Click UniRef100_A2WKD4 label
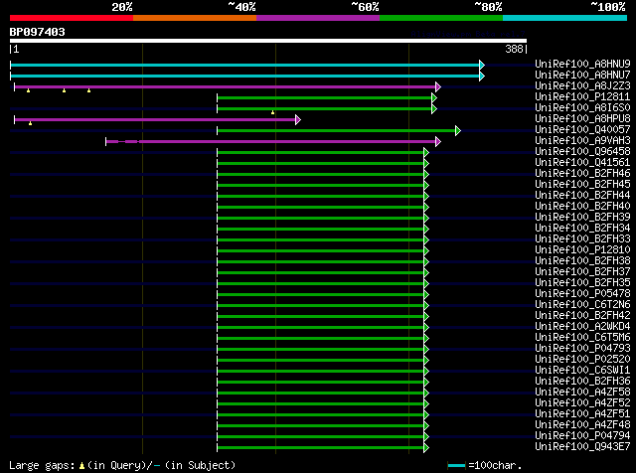 pyautogui.click(x=582, y=327)
